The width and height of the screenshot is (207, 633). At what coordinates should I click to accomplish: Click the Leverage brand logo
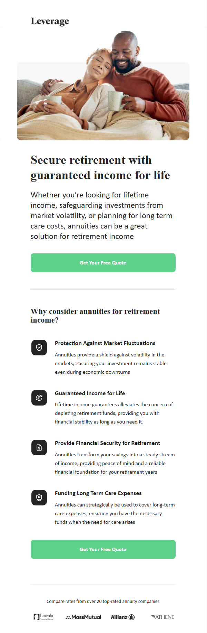pos(50,21)
